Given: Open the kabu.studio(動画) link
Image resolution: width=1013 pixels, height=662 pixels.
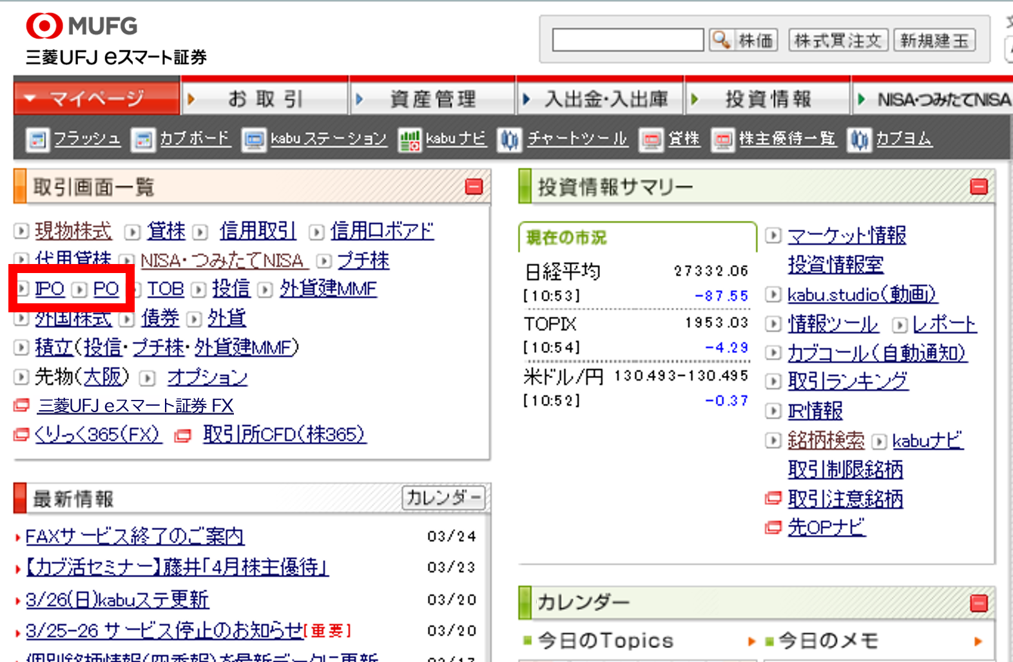Looking at the screenshot, I should coord(862,294).
